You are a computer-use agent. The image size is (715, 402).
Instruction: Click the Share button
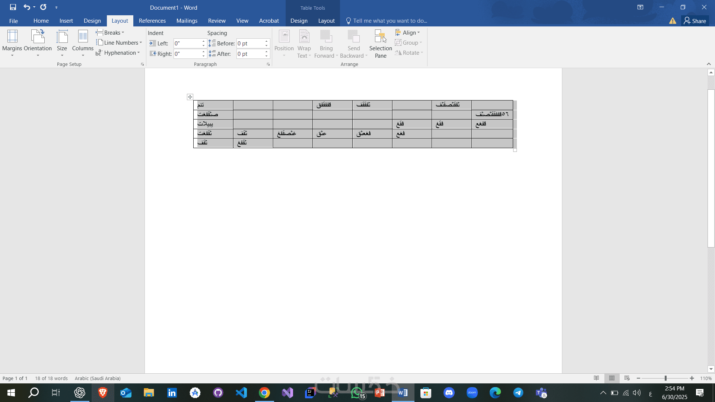tap(695, 21)
